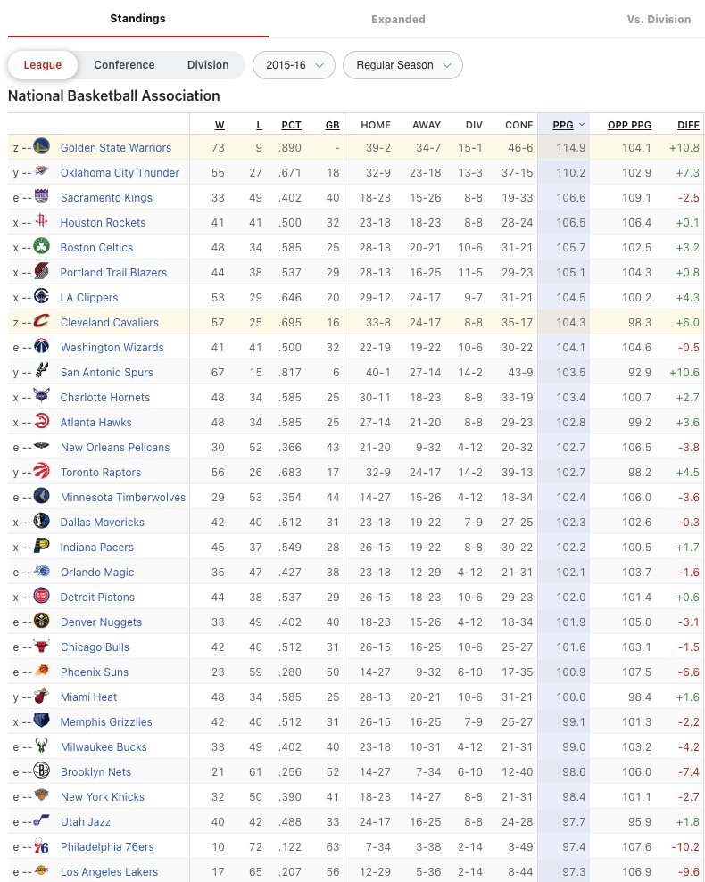
Task: Select the League view toggle
Action: tap(43, 65)
